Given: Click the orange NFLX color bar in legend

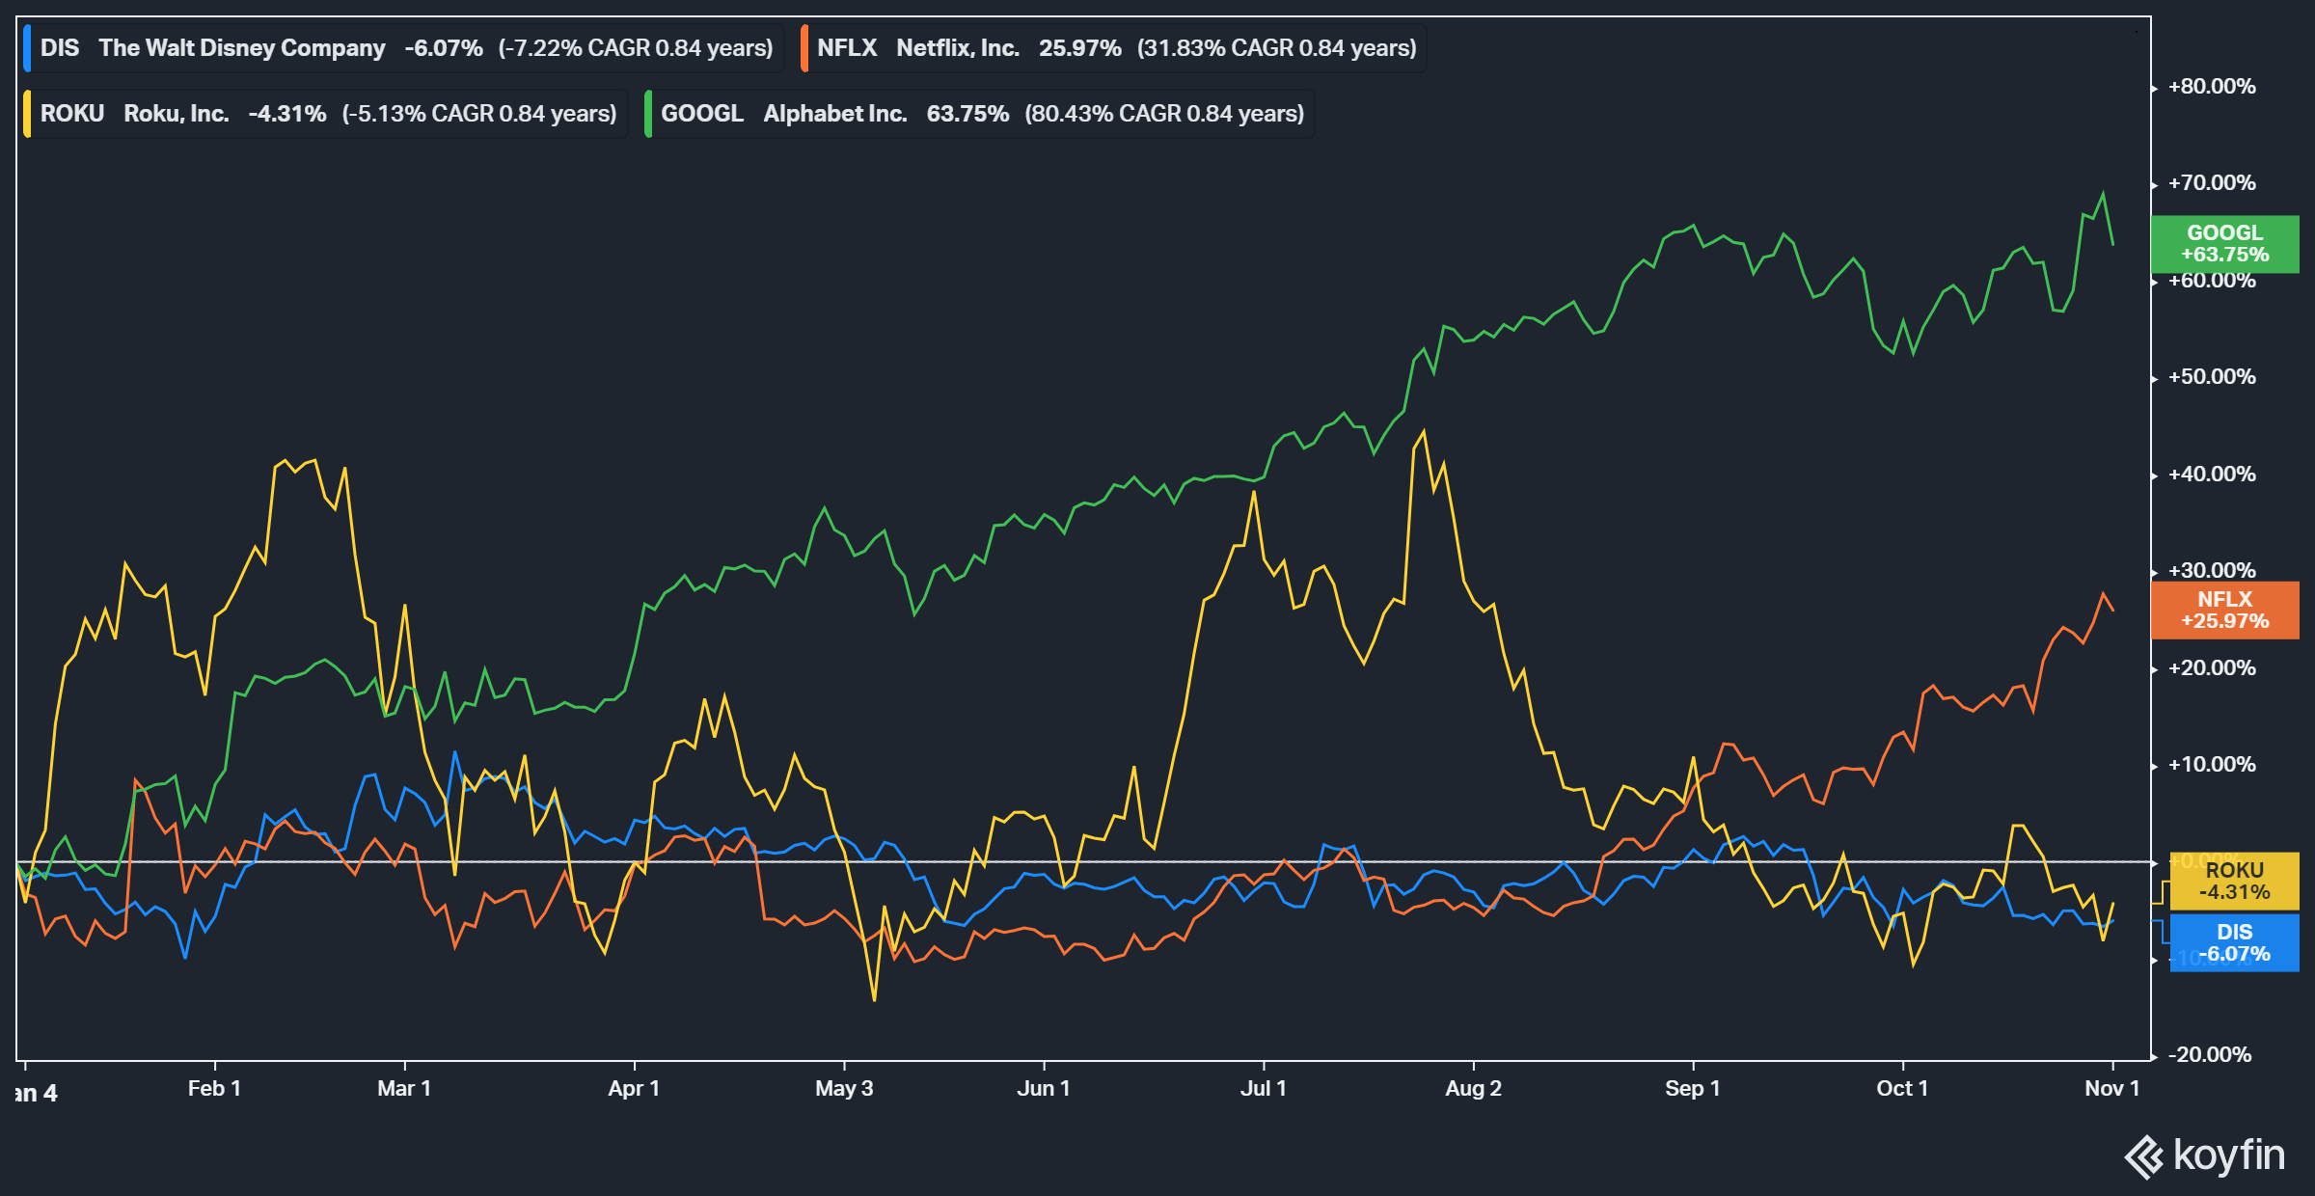Looking at the screenshot, I should pos(804,48).
